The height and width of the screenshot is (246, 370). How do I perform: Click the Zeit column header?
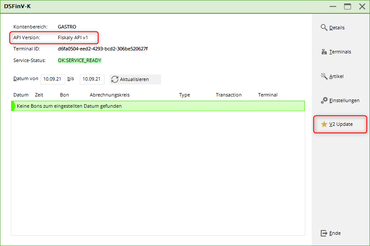pyautogui.click(x=39, y=95)
